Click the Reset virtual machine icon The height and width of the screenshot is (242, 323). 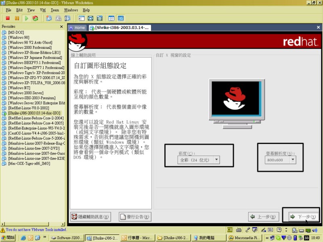click(x=36, y=18)
